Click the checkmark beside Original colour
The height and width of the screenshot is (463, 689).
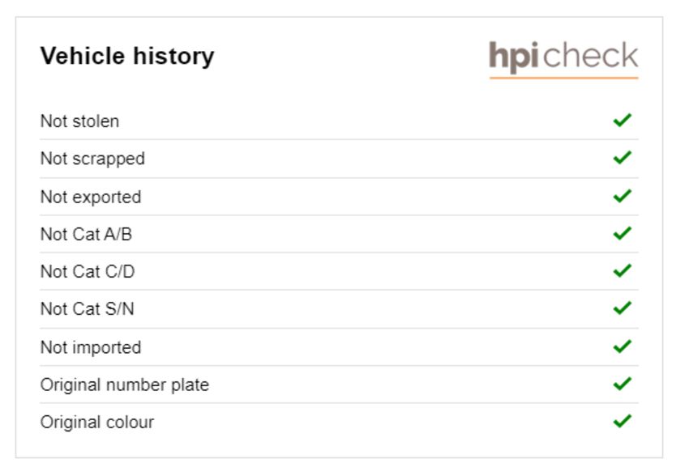[x=623, y=421]
